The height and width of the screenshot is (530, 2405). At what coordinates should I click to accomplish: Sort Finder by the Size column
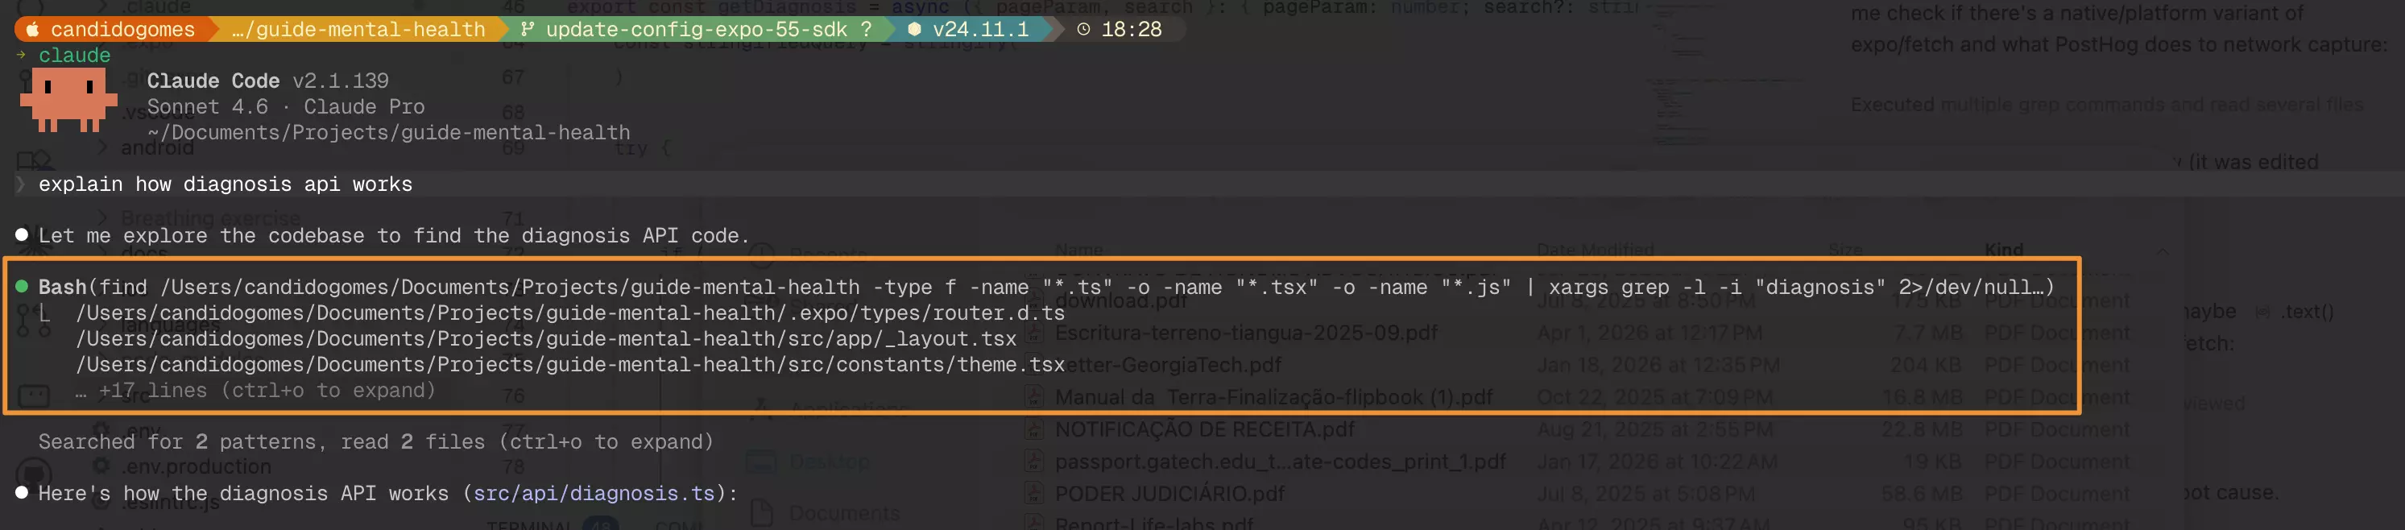coord(1845,250)
